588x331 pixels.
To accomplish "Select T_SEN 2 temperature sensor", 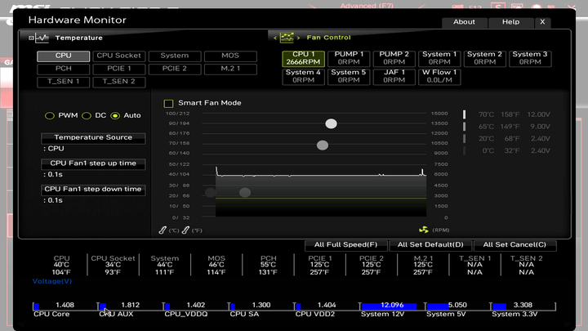I will [119, 82].
